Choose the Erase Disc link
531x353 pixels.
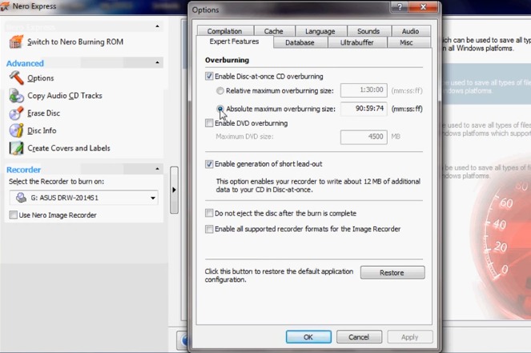pos(44,113)
